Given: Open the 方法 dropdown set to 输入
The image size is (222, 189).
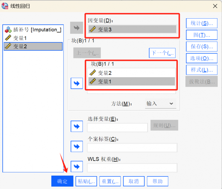Looking at the screenshot, I should tap(161, 104).
